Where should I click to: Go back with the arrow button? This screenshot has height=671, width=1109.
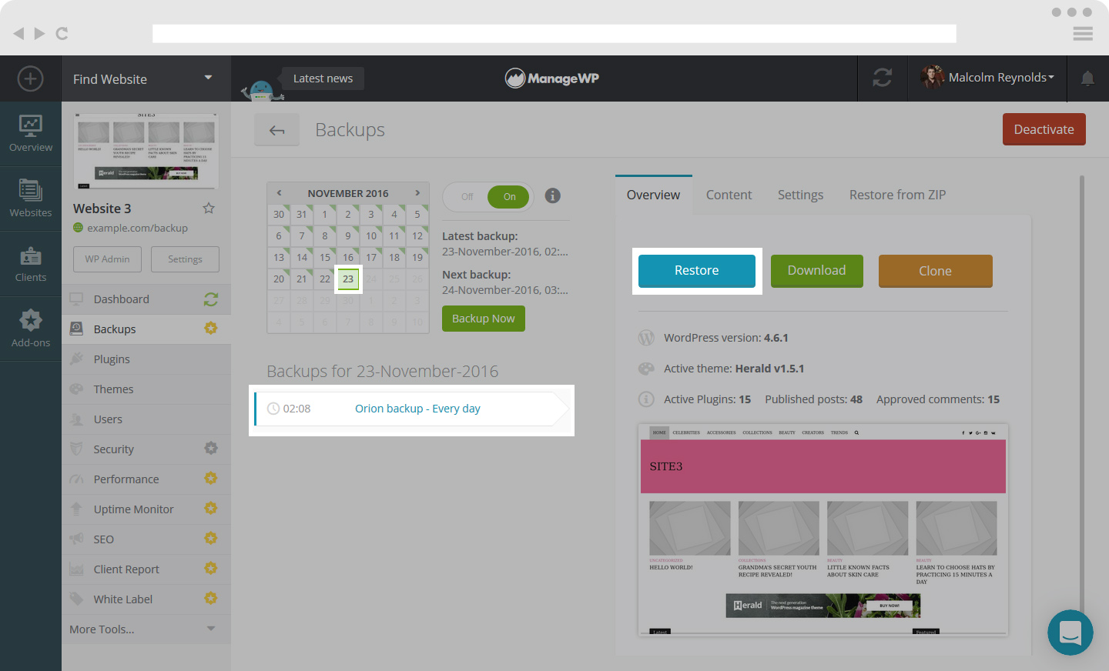(277, 130)
